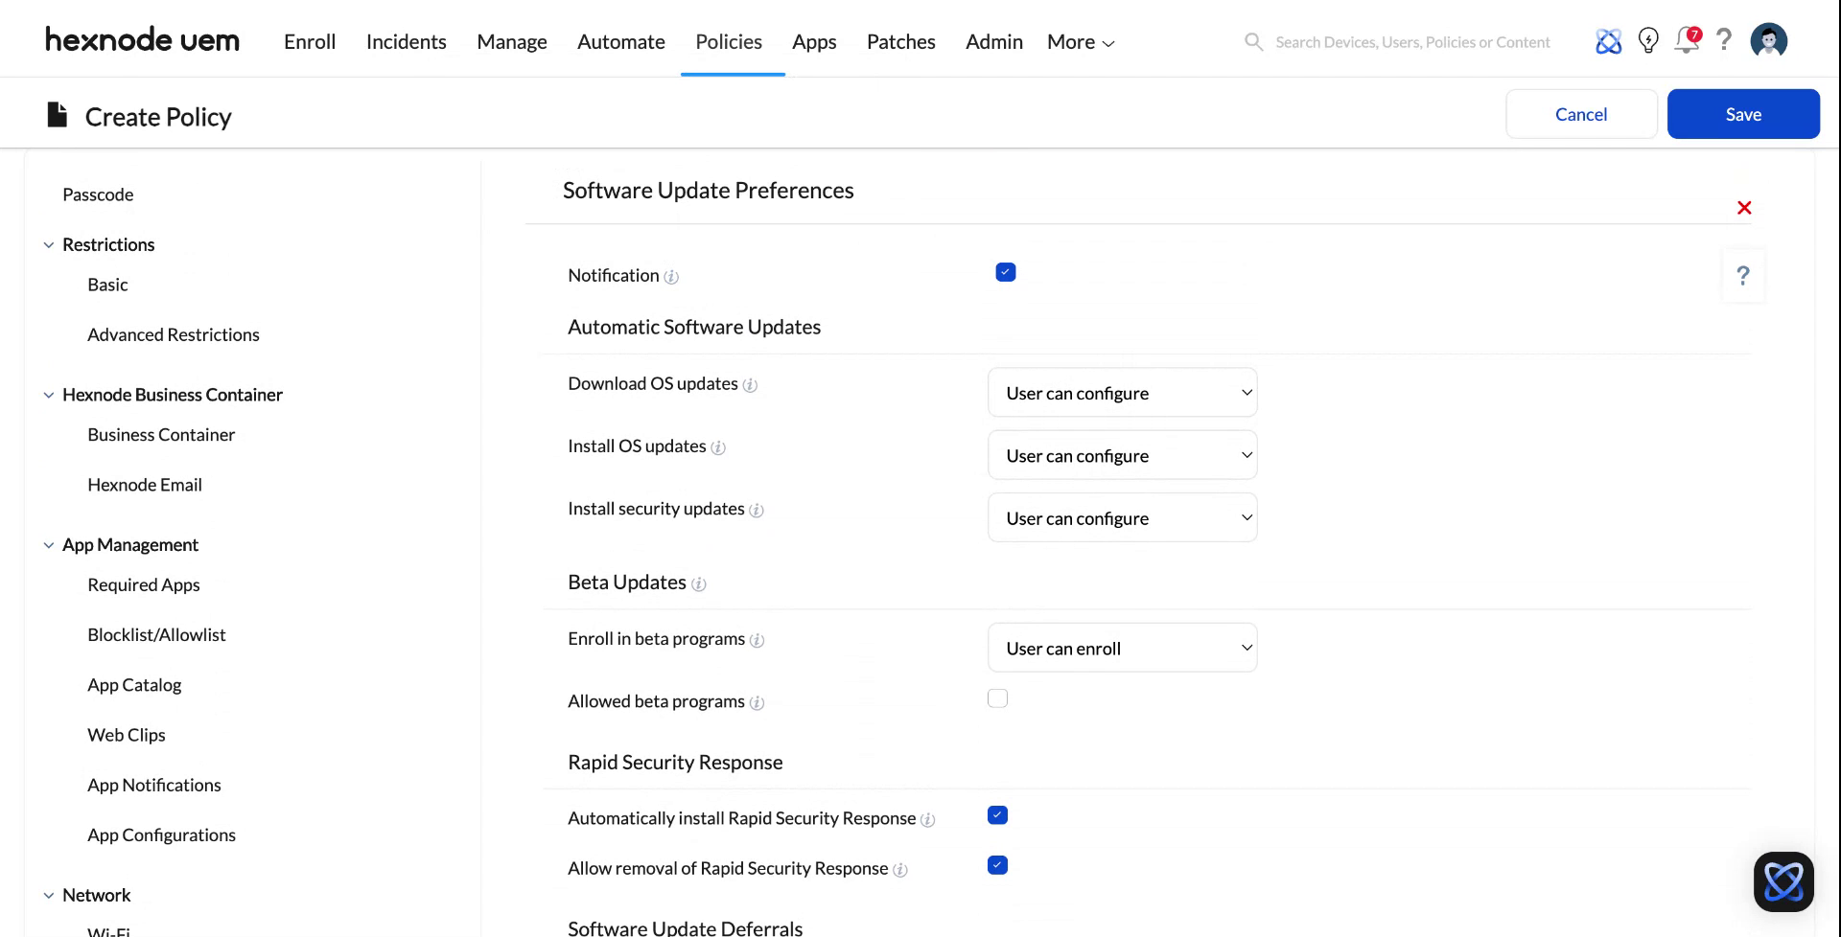Open the More menu in navigation
The width and height of the screenshot is (1841, 937).
click(1081, 42)
